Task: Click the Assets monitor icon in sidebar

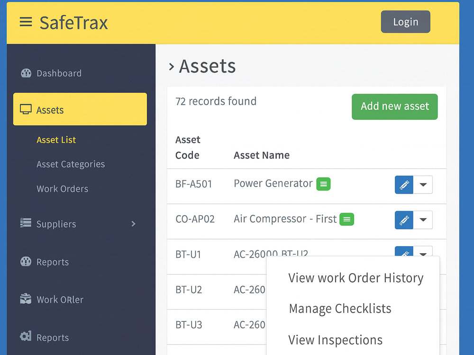Action: coord(26,109)
